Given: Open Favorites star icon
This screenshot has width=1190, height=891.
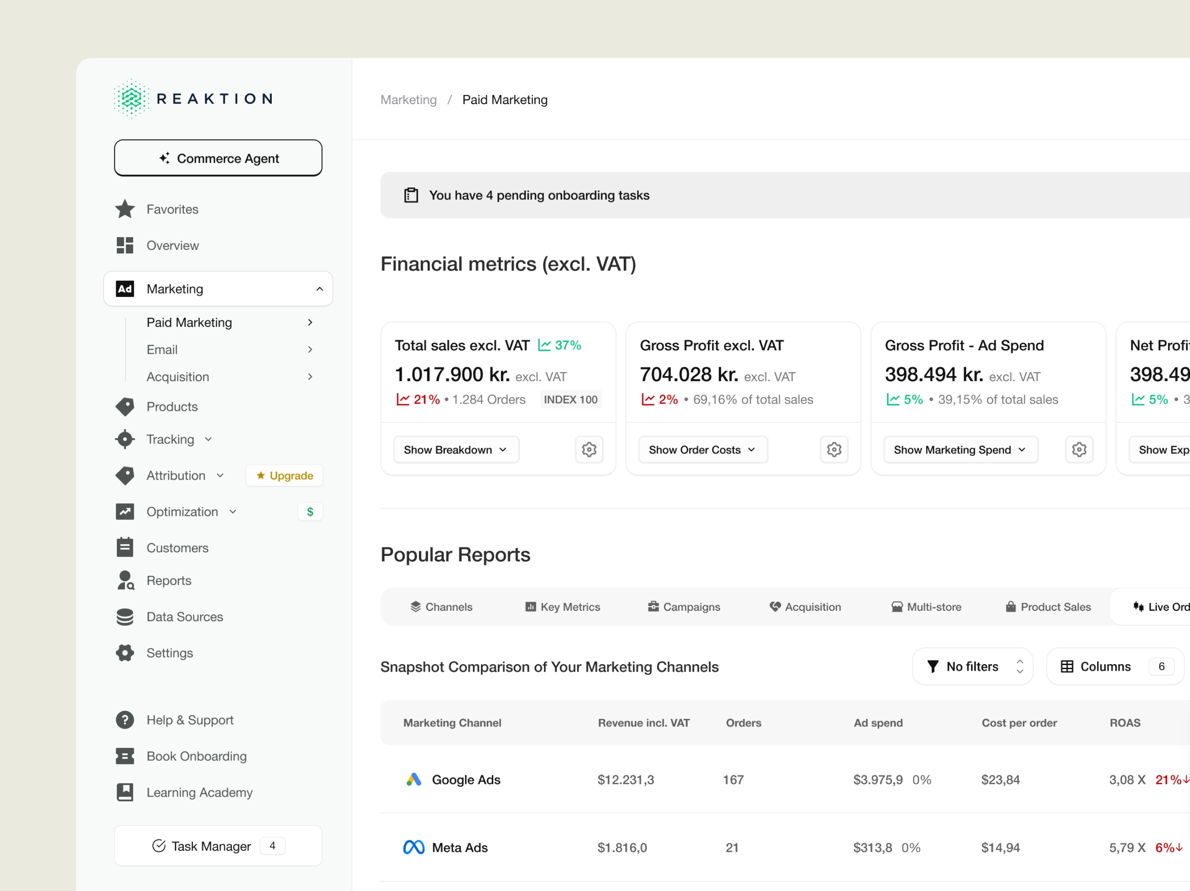Looking at the screenshot, I should (125, 209).
